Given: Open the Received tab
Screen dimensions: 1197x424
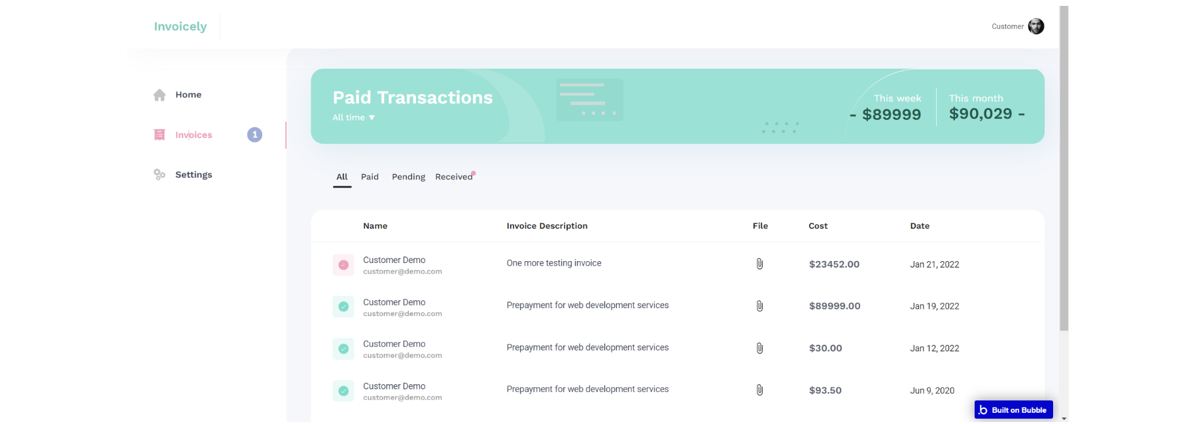Looking at the screenshot, I should 453,177.
